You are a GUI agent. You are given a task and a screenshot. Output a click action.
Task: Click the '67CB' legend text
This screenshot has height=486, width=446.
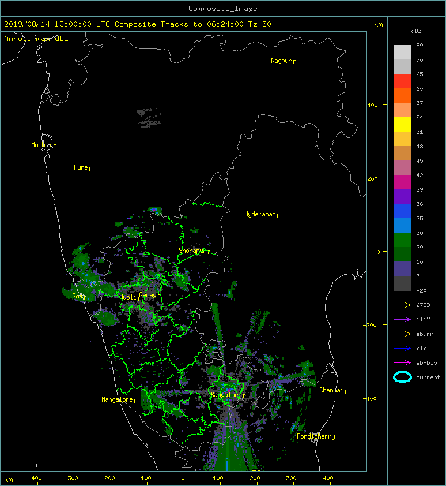(423, 305)
